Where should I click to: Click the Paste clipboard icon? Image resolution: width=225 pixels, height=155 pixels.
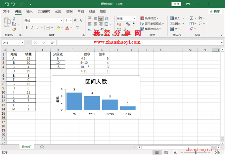(x=7, y=20)
